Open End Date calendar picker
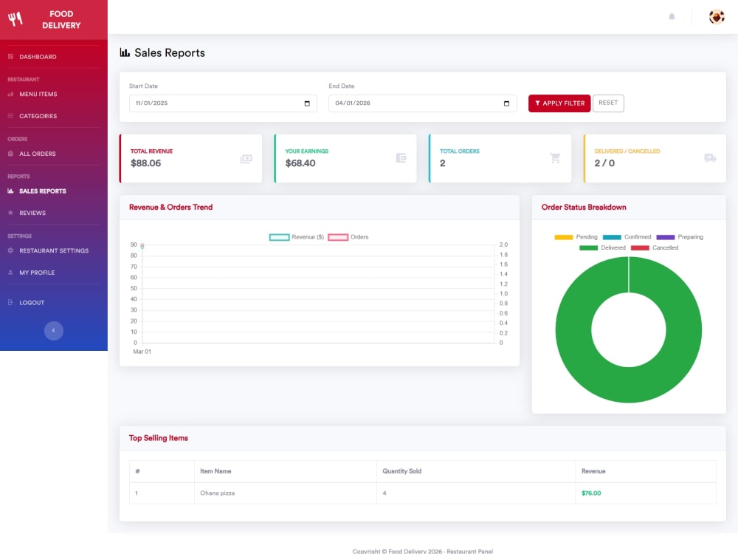 506,103
